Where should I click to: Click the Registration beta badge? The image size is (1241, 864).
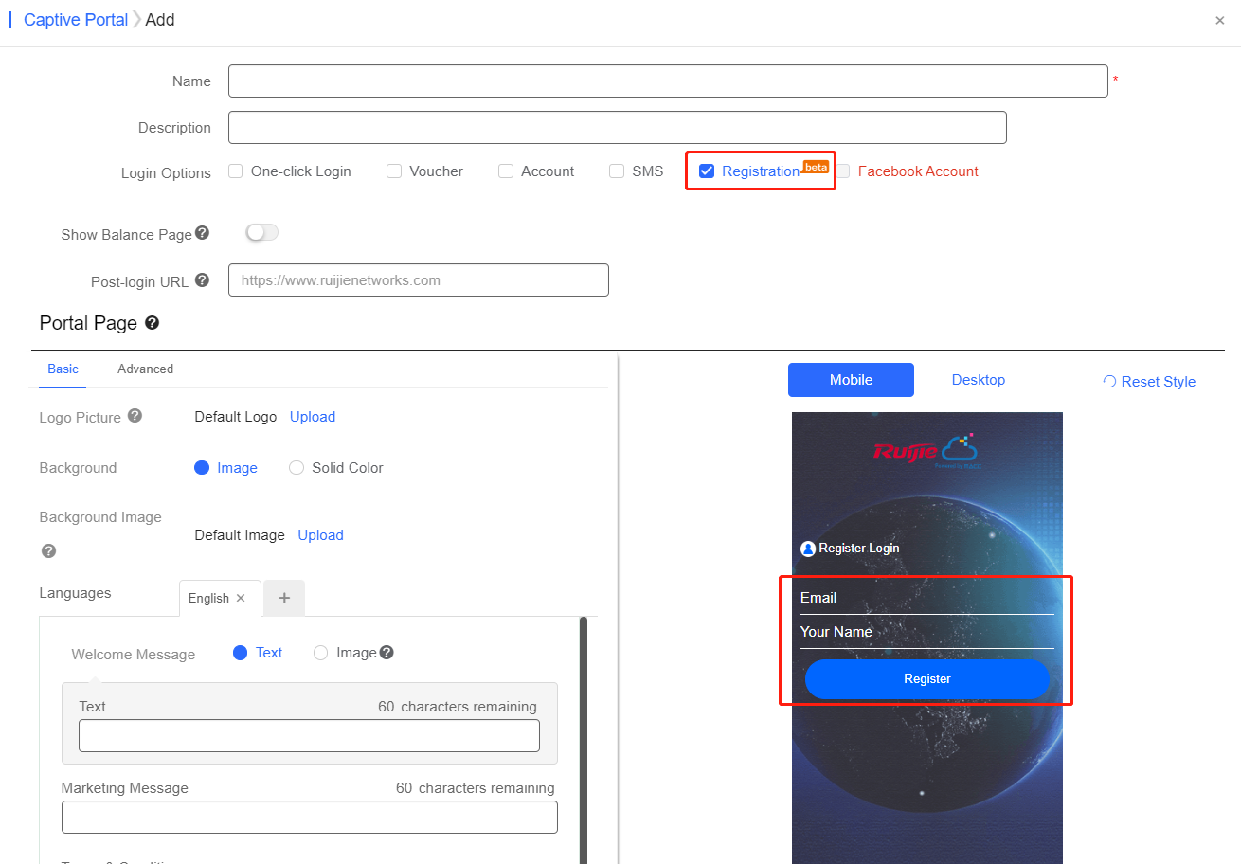pyautogui.click(x=816, y=167)
